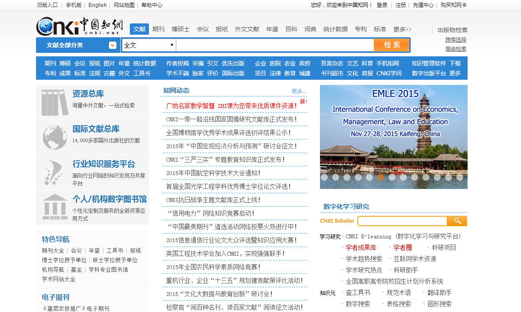Screen dimensions: 521x312
Task: Click the 学术趋势搜索 link
Action: [364, 259]
